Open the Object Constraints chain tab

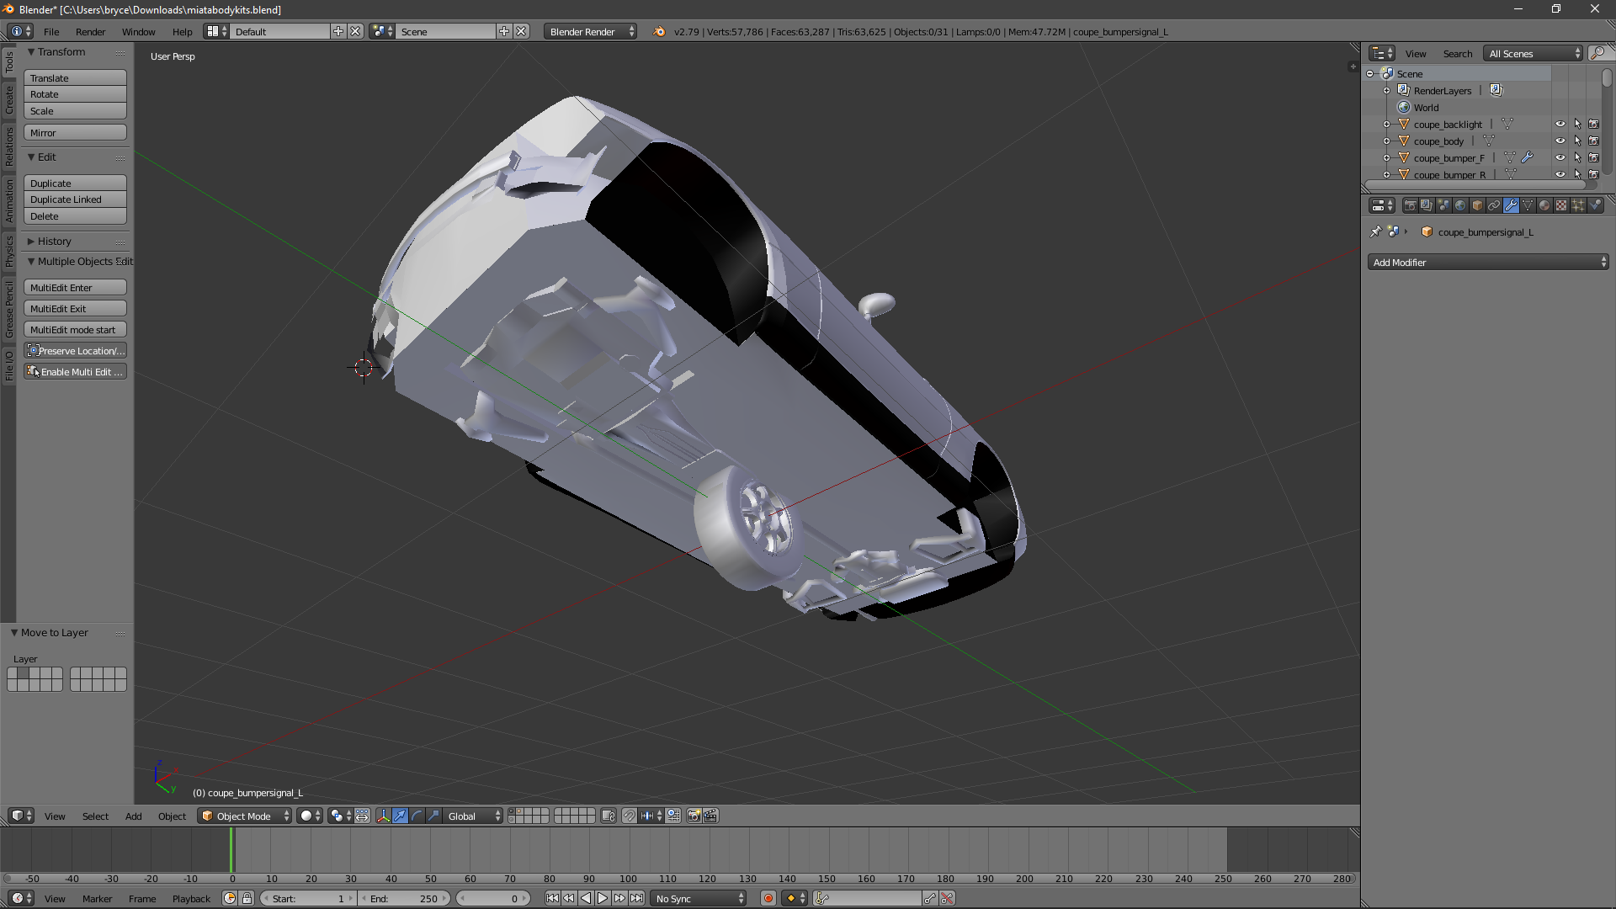(1494, 205)
